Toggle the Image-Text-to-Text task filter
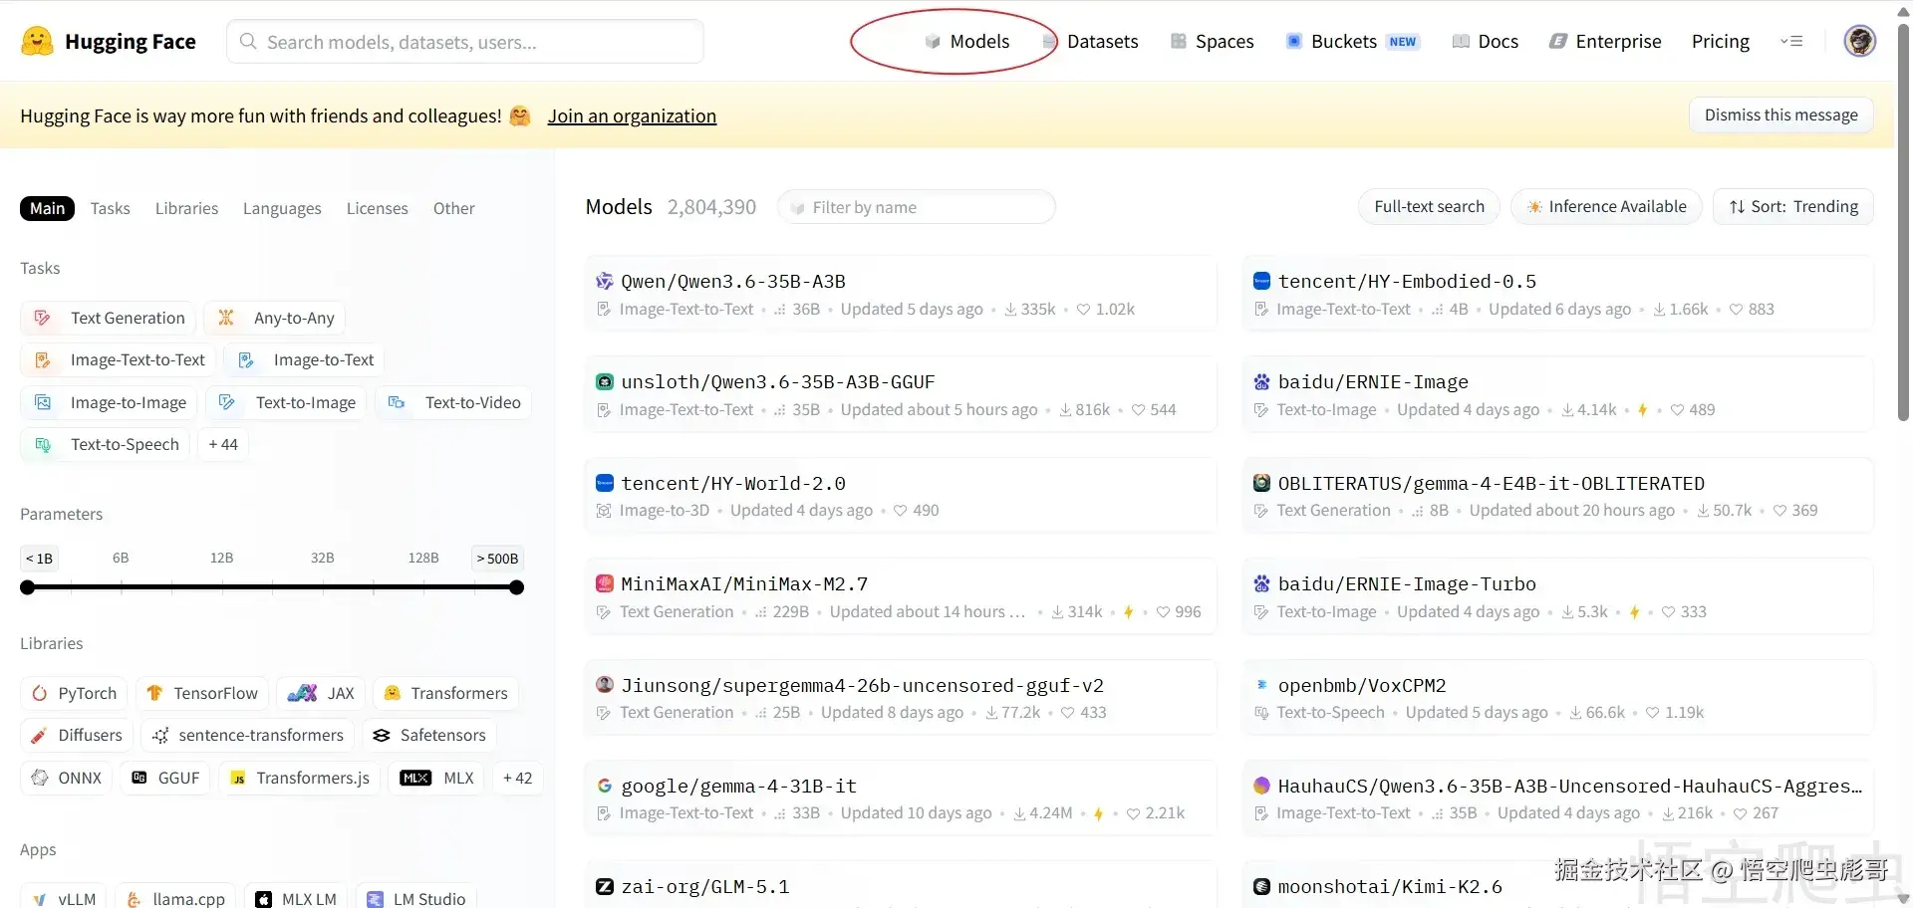The image size is (1913, 908). [x=118, y=359]
